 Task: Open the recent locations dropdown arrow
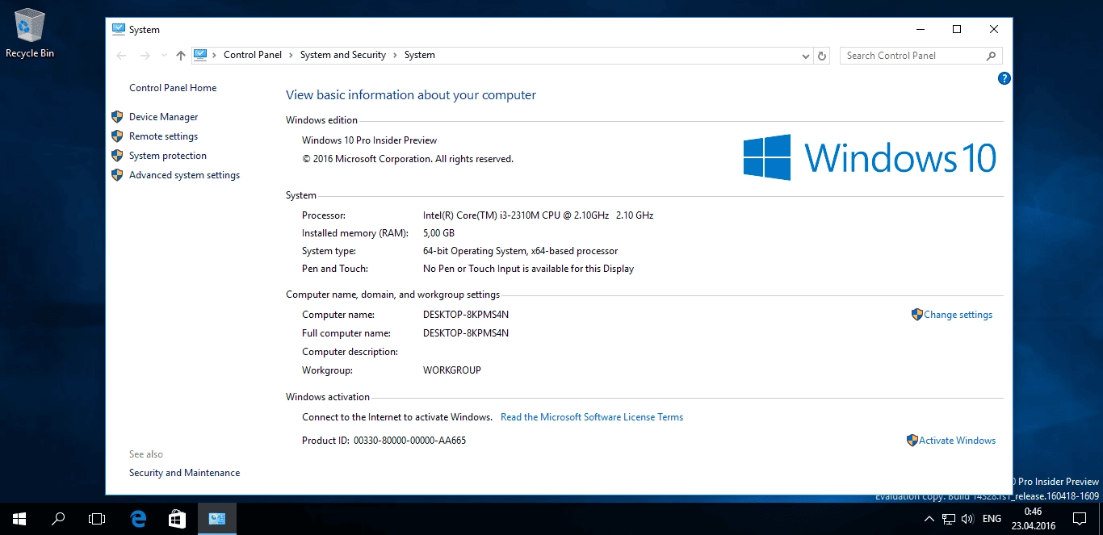pos(164,56)
